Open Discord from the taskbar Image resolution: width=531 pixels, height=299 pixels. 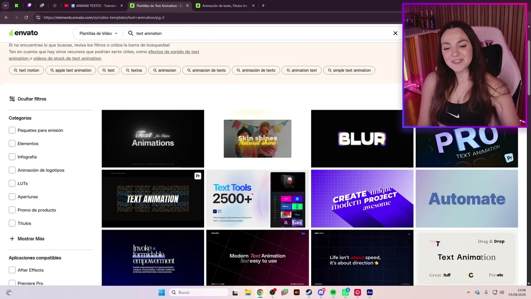pos(321,292)
